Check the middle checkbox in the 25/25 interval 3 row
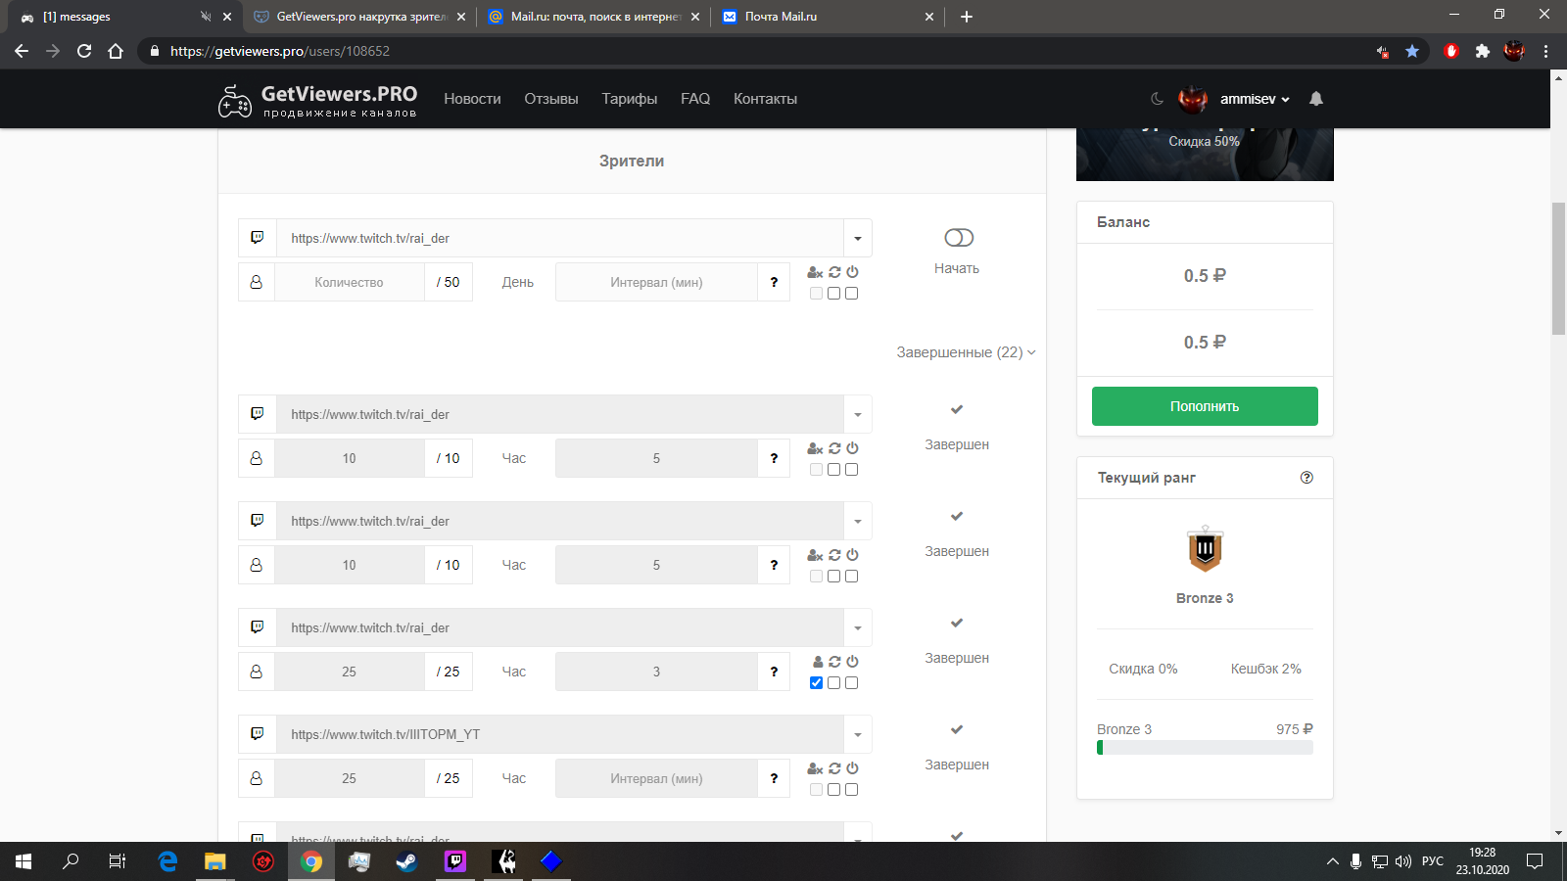 [x=833, y=683]
